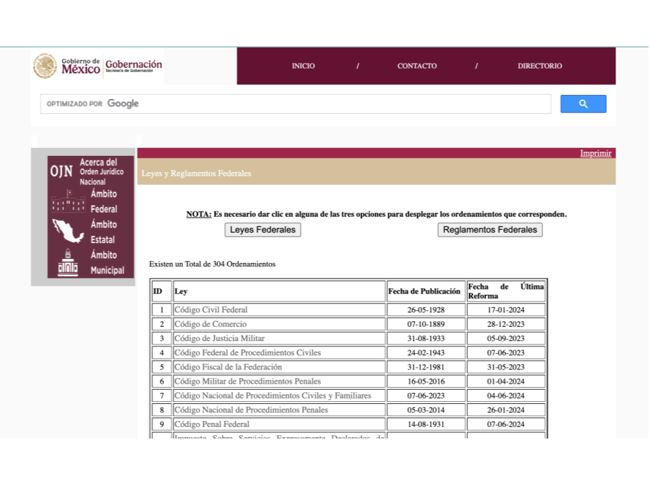The height and width of the screenshot is (488, 650).
Task: Open the Código Penal Federal law
Action: 212,424
